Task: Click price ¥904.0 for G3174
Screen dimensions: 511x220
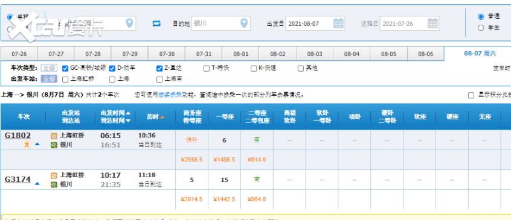Action: (x=257, y=199)
